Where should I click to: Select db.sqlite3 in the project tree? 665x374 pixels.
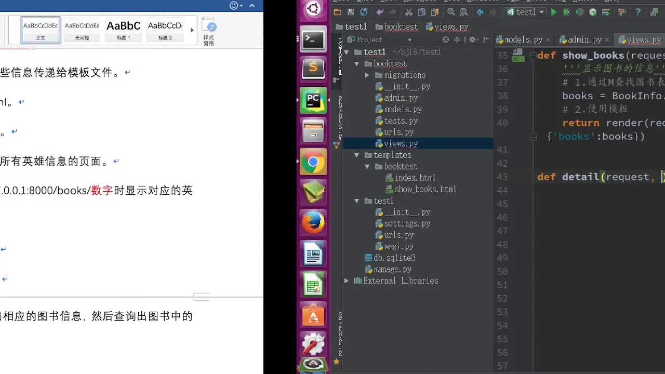(390, 258)
